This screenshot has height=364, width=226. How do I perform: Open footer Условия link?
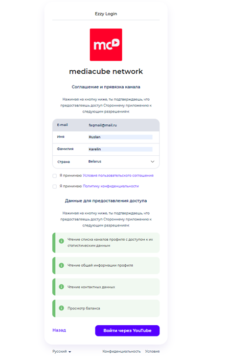(x=152, y=351)
